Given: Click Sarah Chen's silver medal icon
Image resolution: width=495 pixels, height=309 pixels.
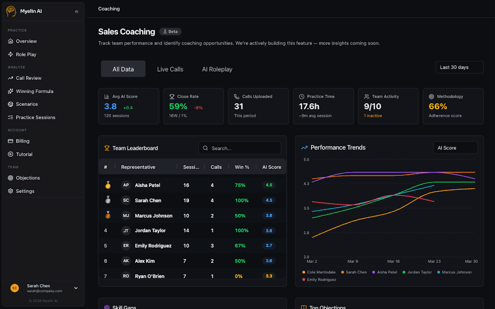Looking at the screenshot, I should (x=108, y=200).
